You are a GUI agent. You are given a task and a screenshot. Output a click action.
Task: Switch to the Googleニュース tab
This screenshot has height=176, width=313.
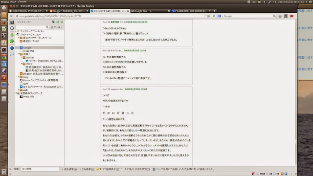pos(151,11)
